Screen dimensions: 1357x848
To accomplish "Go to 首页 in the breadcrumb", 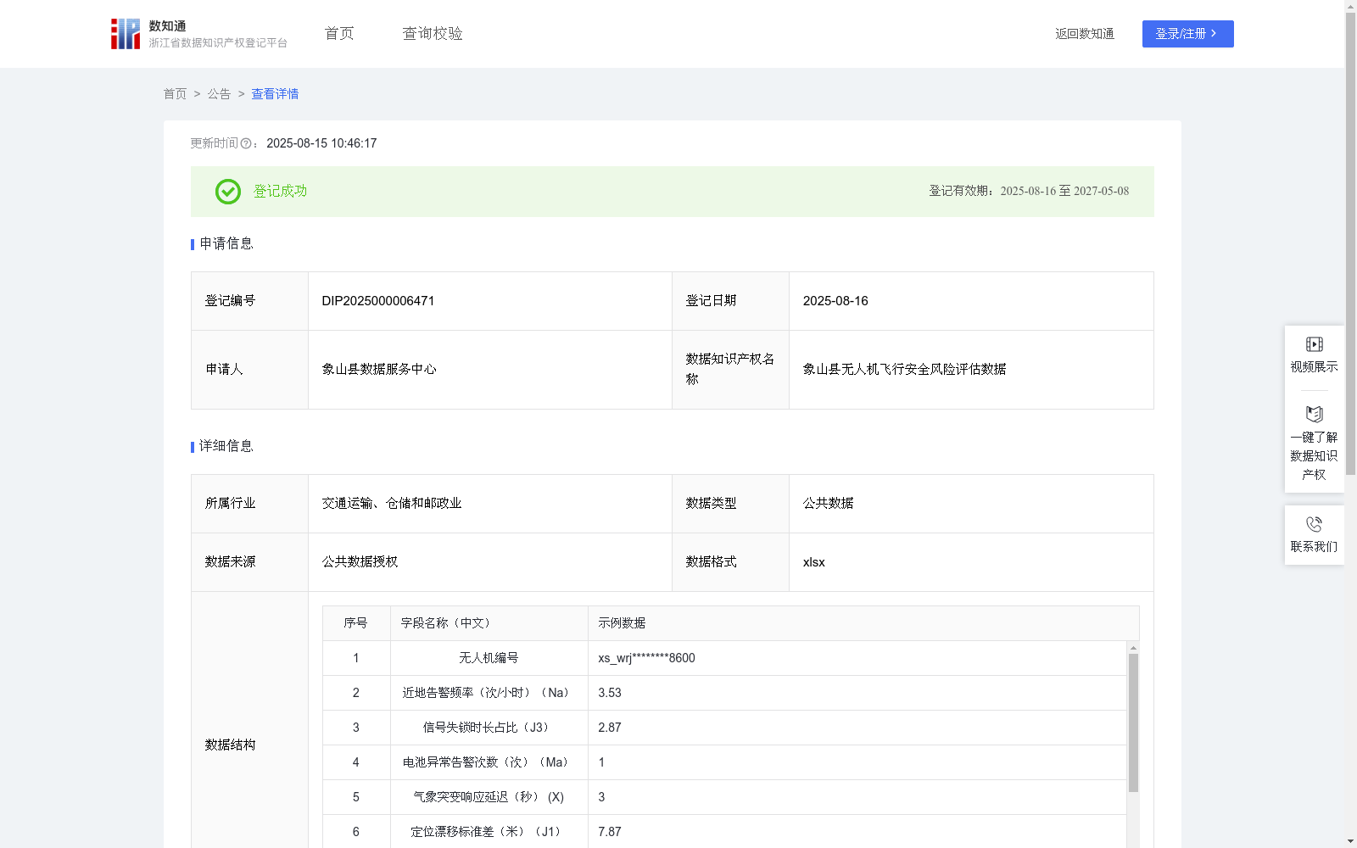I will click(x=175, y=94).
